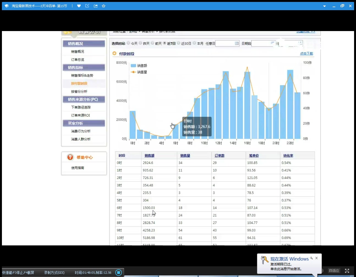The height and width of the screenshot is (277, 356).
Task: Click the 1500.03 sales cell in 6时 row
Action: (149, 208)
